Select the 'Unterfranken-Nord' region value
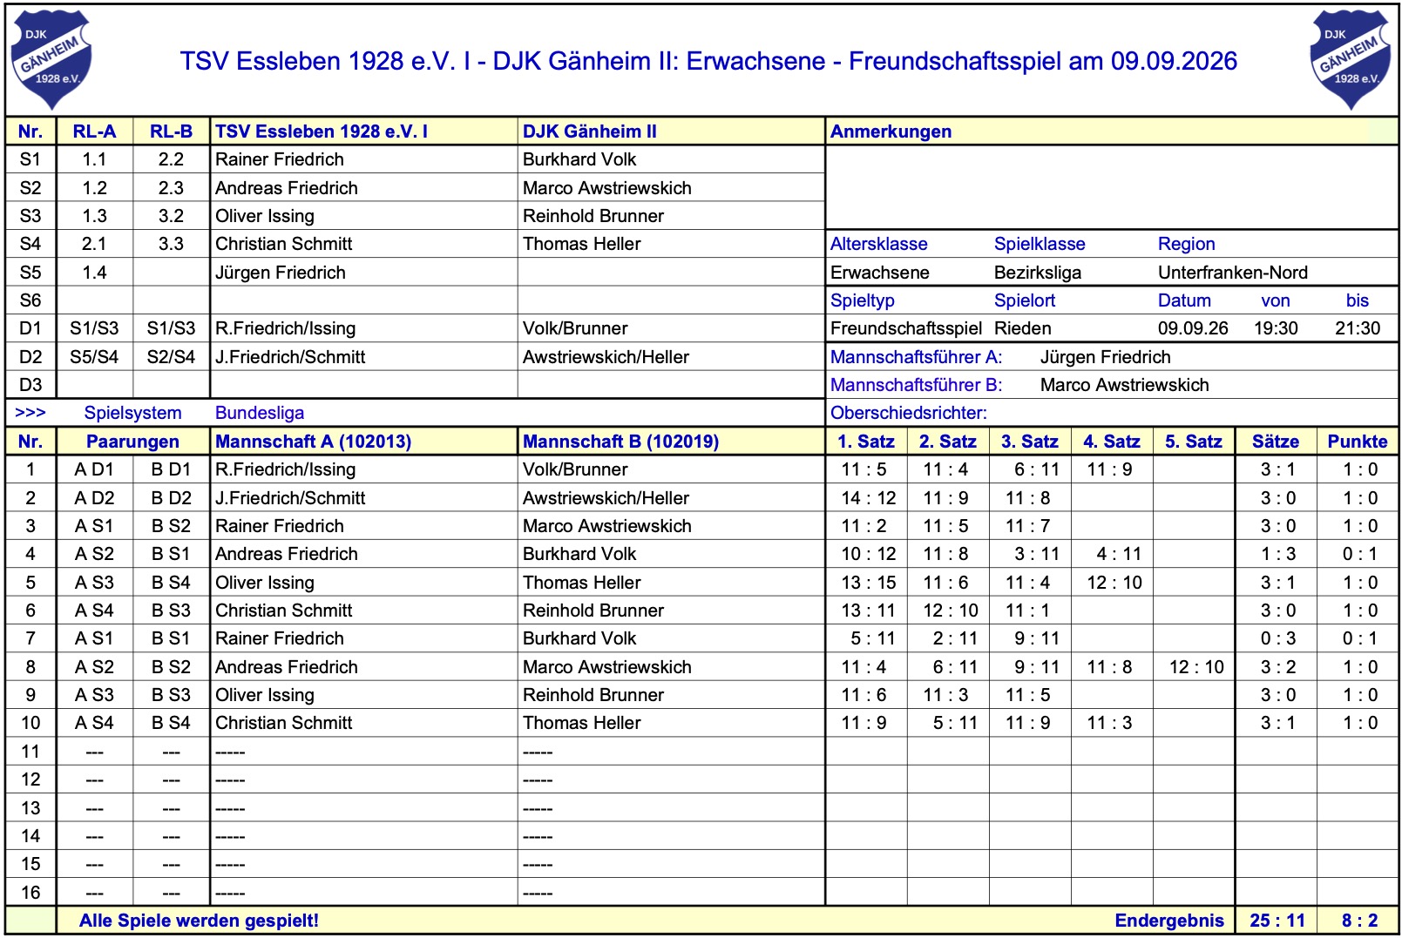The width and height of the screenshot is (1402, 938). [1233, 273]
